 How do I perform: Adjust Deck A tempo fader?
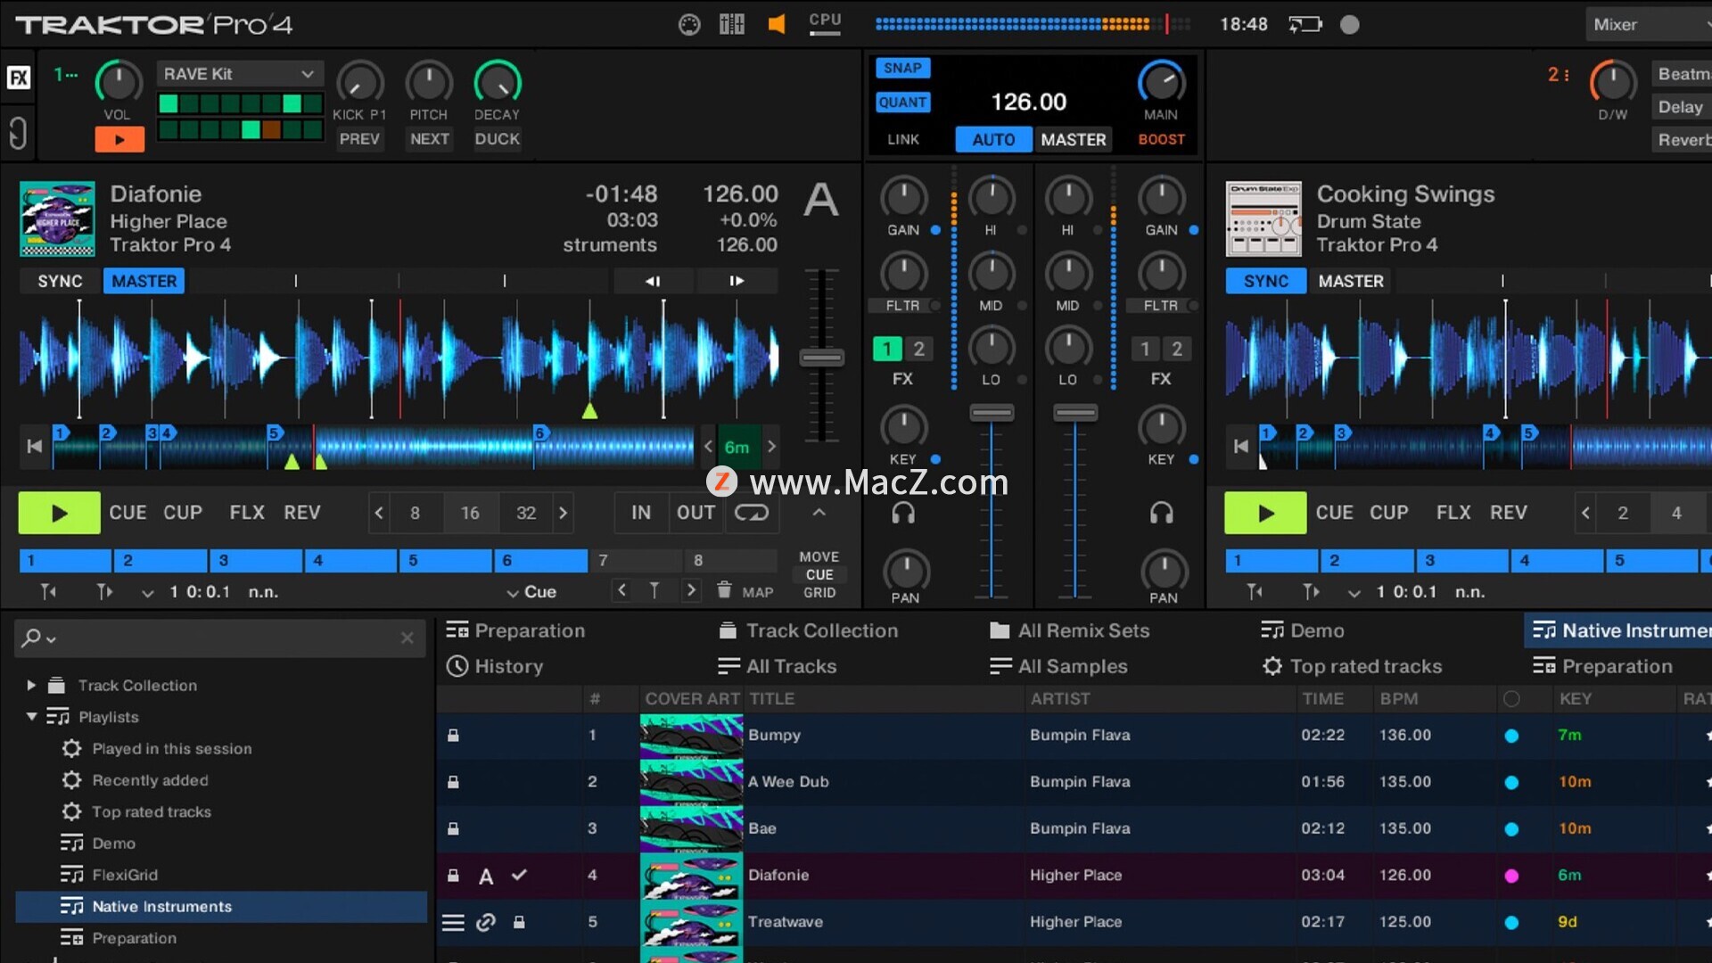pos(821,358)
